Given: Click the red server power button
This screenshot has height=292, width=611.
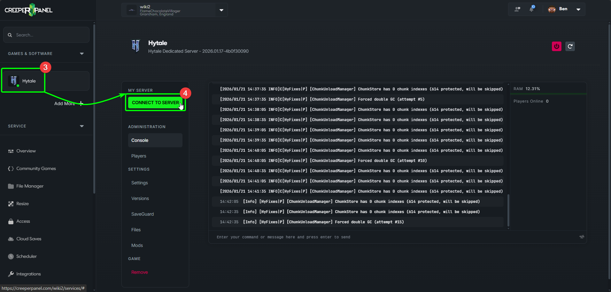Looking at the screenshot, I should point(556,46).
